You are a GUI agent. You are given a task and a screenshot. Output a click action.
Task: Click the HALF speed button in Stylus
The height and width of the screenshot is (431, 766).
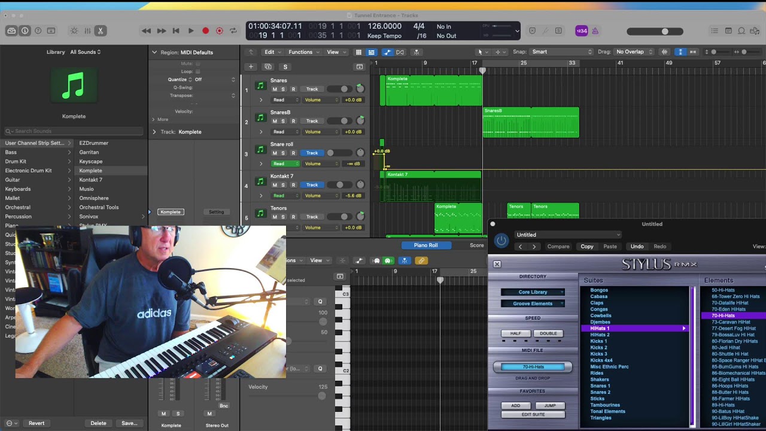(x=515, y=333)
